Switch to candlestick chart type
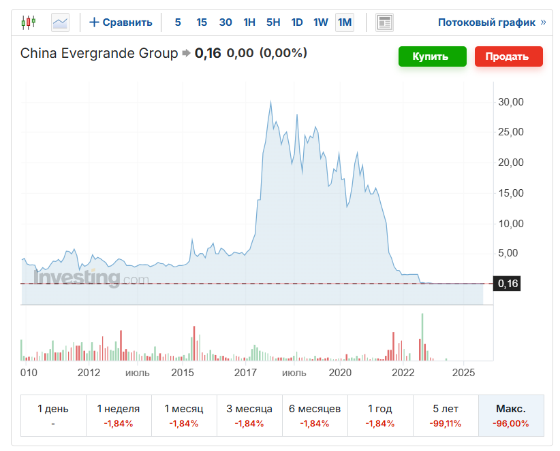The width and height of the screenshot is (560, 451). (29, 22)
